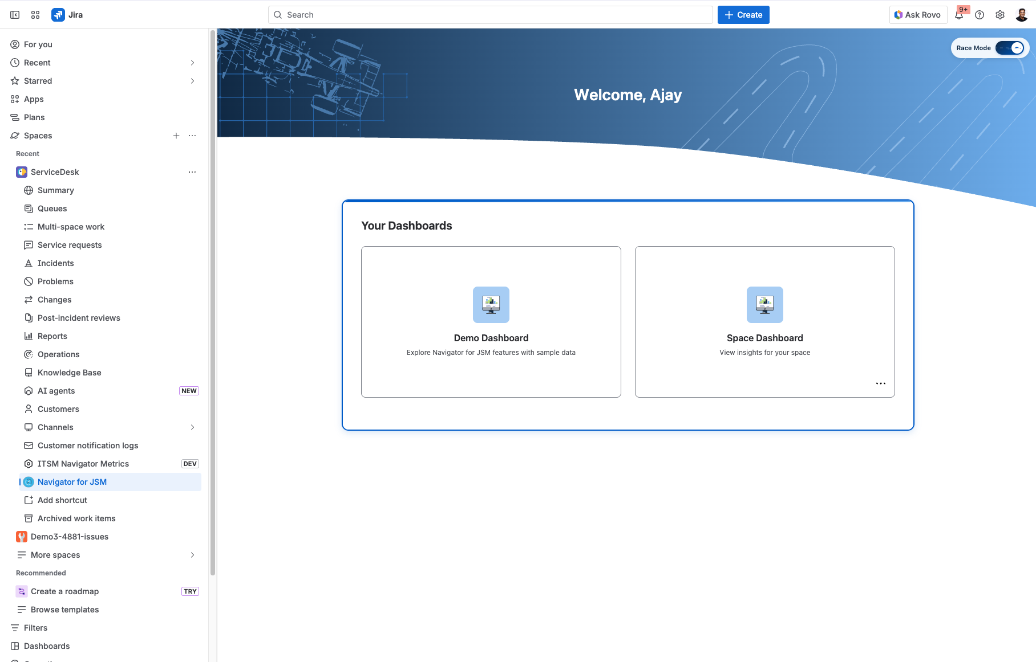This screenshot has height=662, width=1036.
Task: Open Service requests
Action: coord(111,245)
